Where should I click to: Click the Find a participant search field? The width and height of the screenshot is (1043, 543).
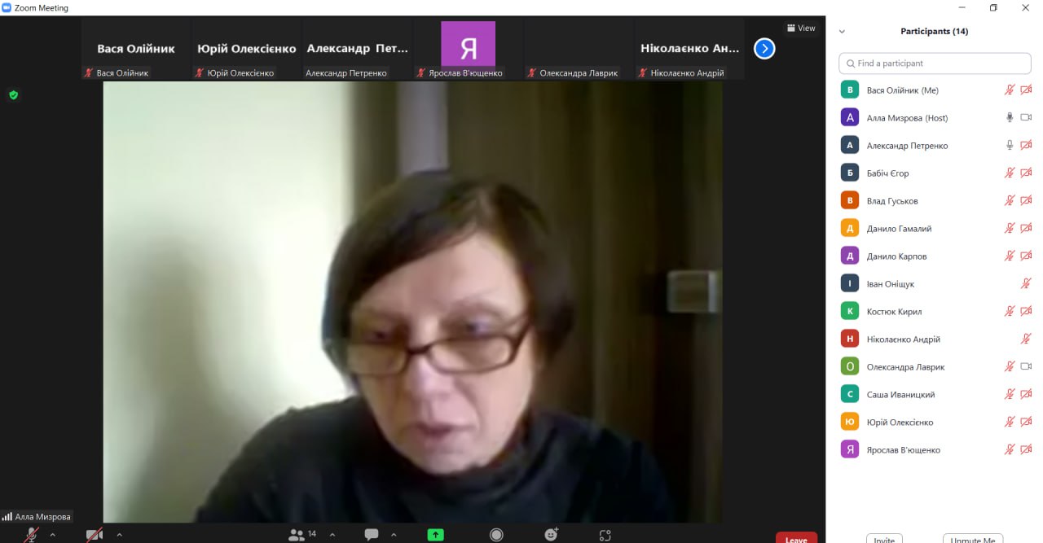[x=935, y=63]
